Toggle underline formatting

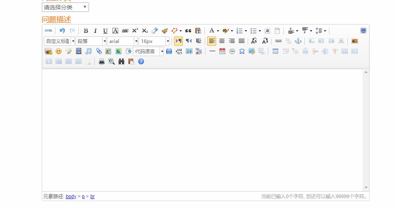[x=105, y=31]
